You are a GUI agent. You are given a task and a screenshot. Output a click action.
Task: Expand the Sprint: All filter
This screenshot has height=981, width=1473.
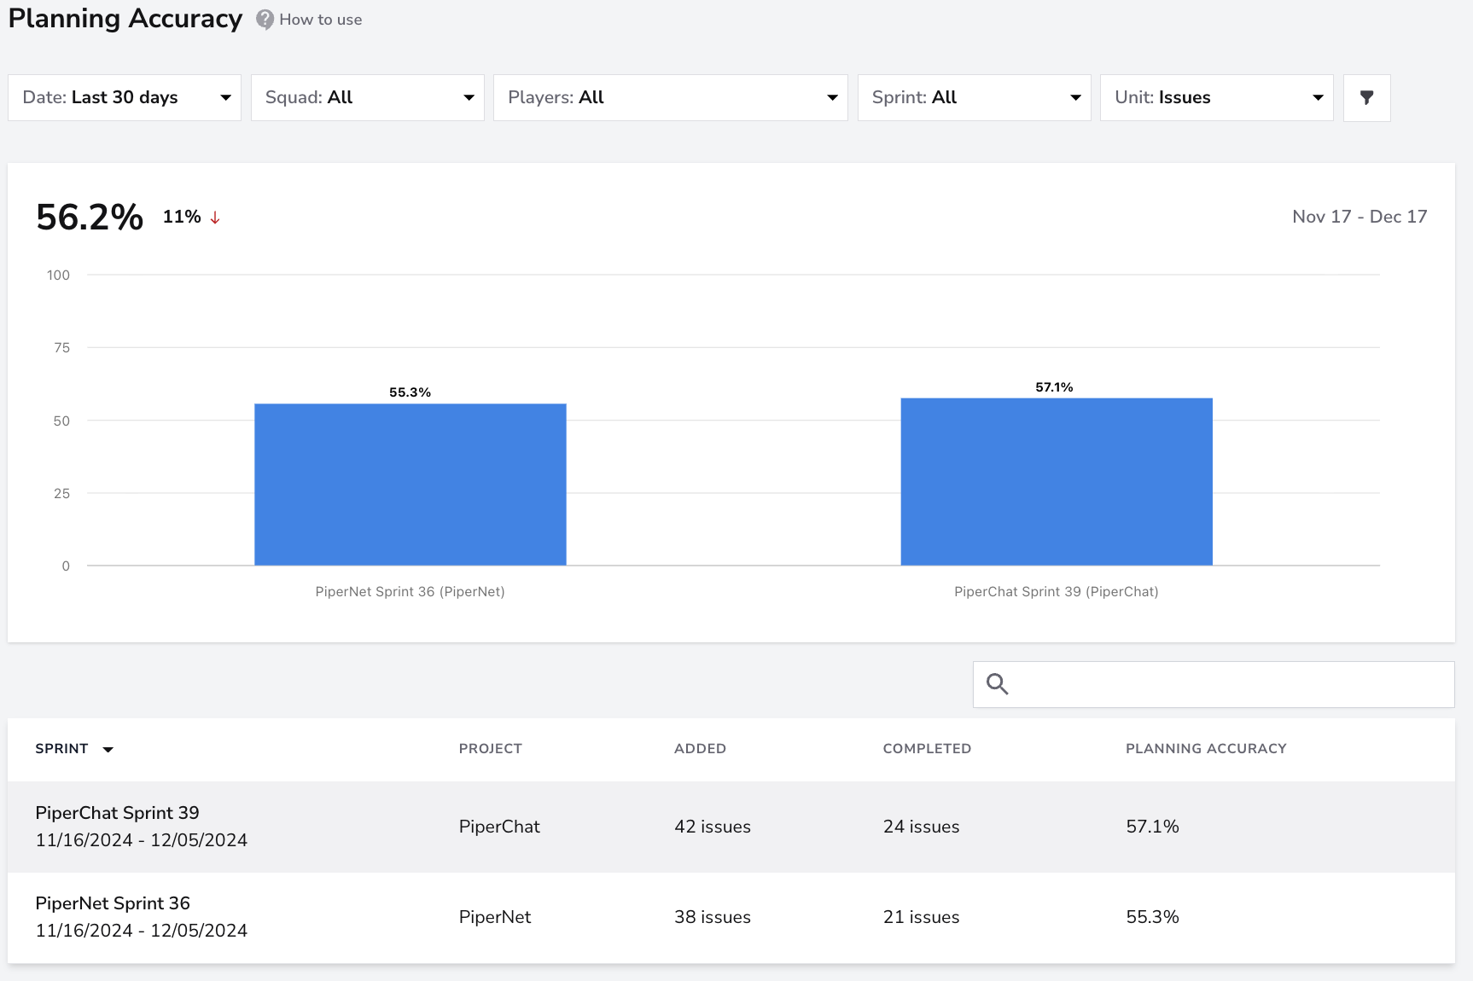click(975, 97)
